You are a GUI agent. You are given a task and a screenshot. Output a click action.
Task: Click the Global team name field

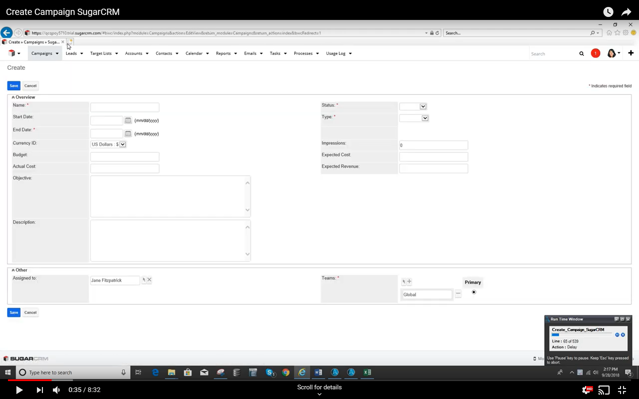click(x=427, y=294)
